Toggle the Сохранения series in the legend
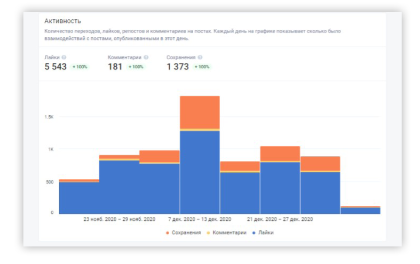Image resolution: width=420 pixels, height=264 pixels. pyautogui.click(x=184, y=233)
